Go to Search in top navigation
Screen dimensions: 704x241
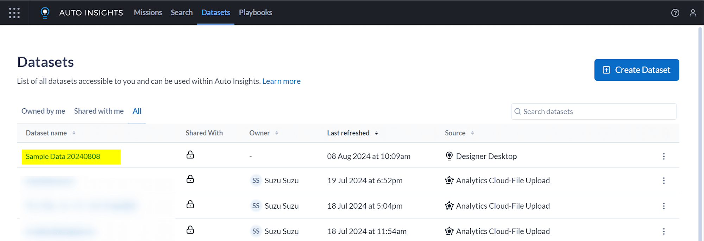(x=182, y=13)
